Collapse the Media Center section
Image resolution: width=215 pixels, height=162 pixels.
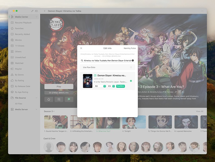tap(36, 17)
